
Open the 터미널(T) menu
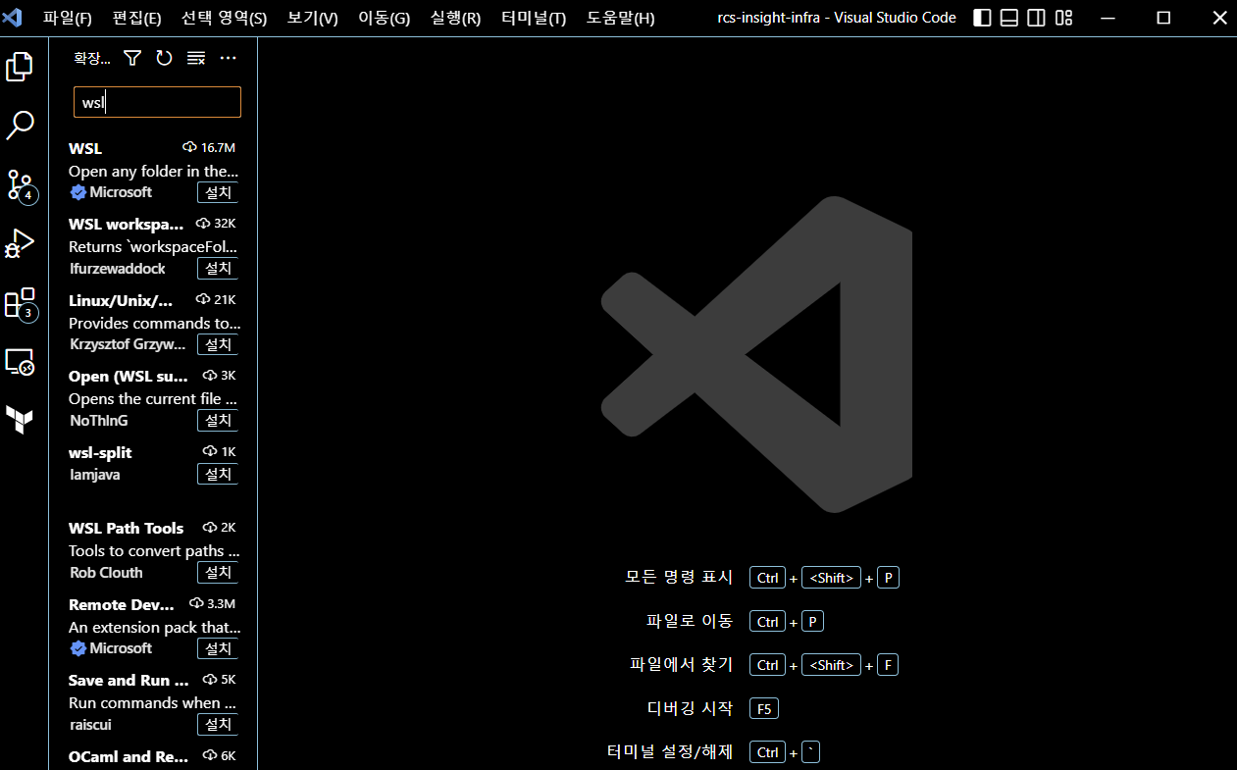534,18
